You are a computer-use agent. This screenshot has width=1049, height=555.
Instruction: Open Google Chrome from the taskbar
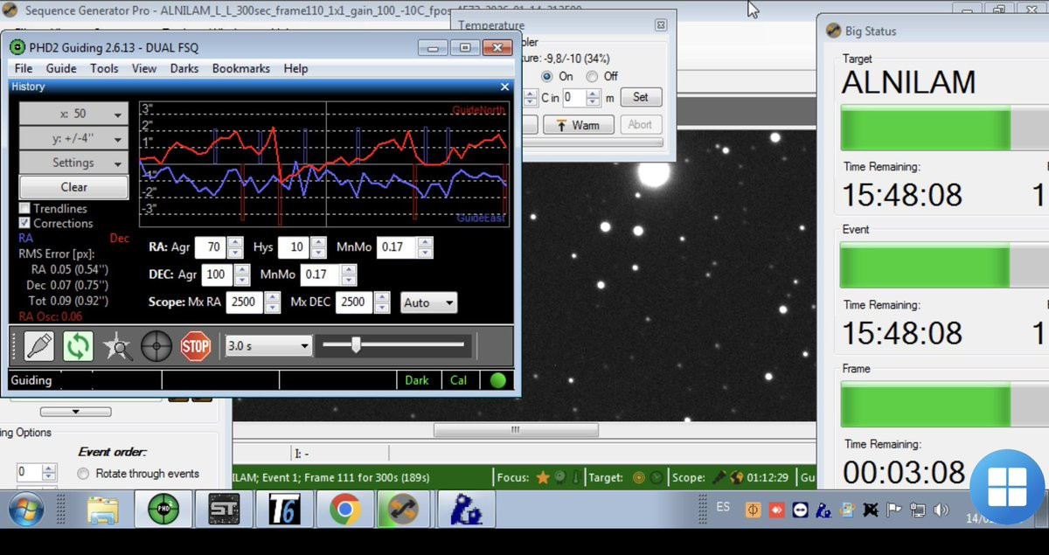[345, 509]
